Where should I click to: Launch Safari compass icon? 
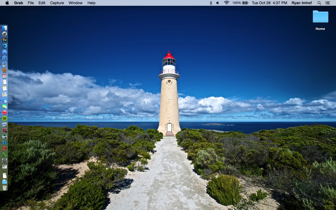click(4, 58)
